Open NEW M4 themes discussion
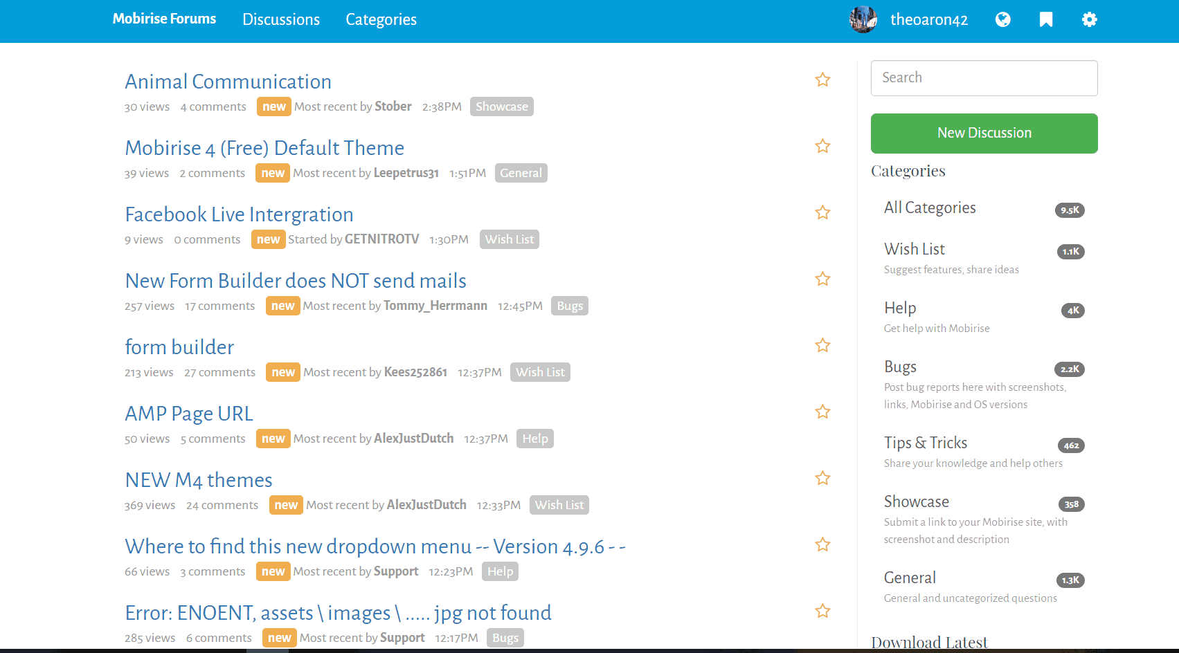Screen dimensions: 1179x653 tap(199, 480)
